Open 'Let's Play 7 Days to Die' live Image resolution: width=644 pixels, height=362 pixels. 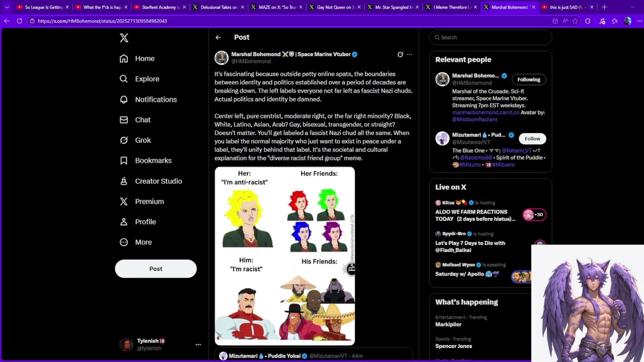coord(470,246)
